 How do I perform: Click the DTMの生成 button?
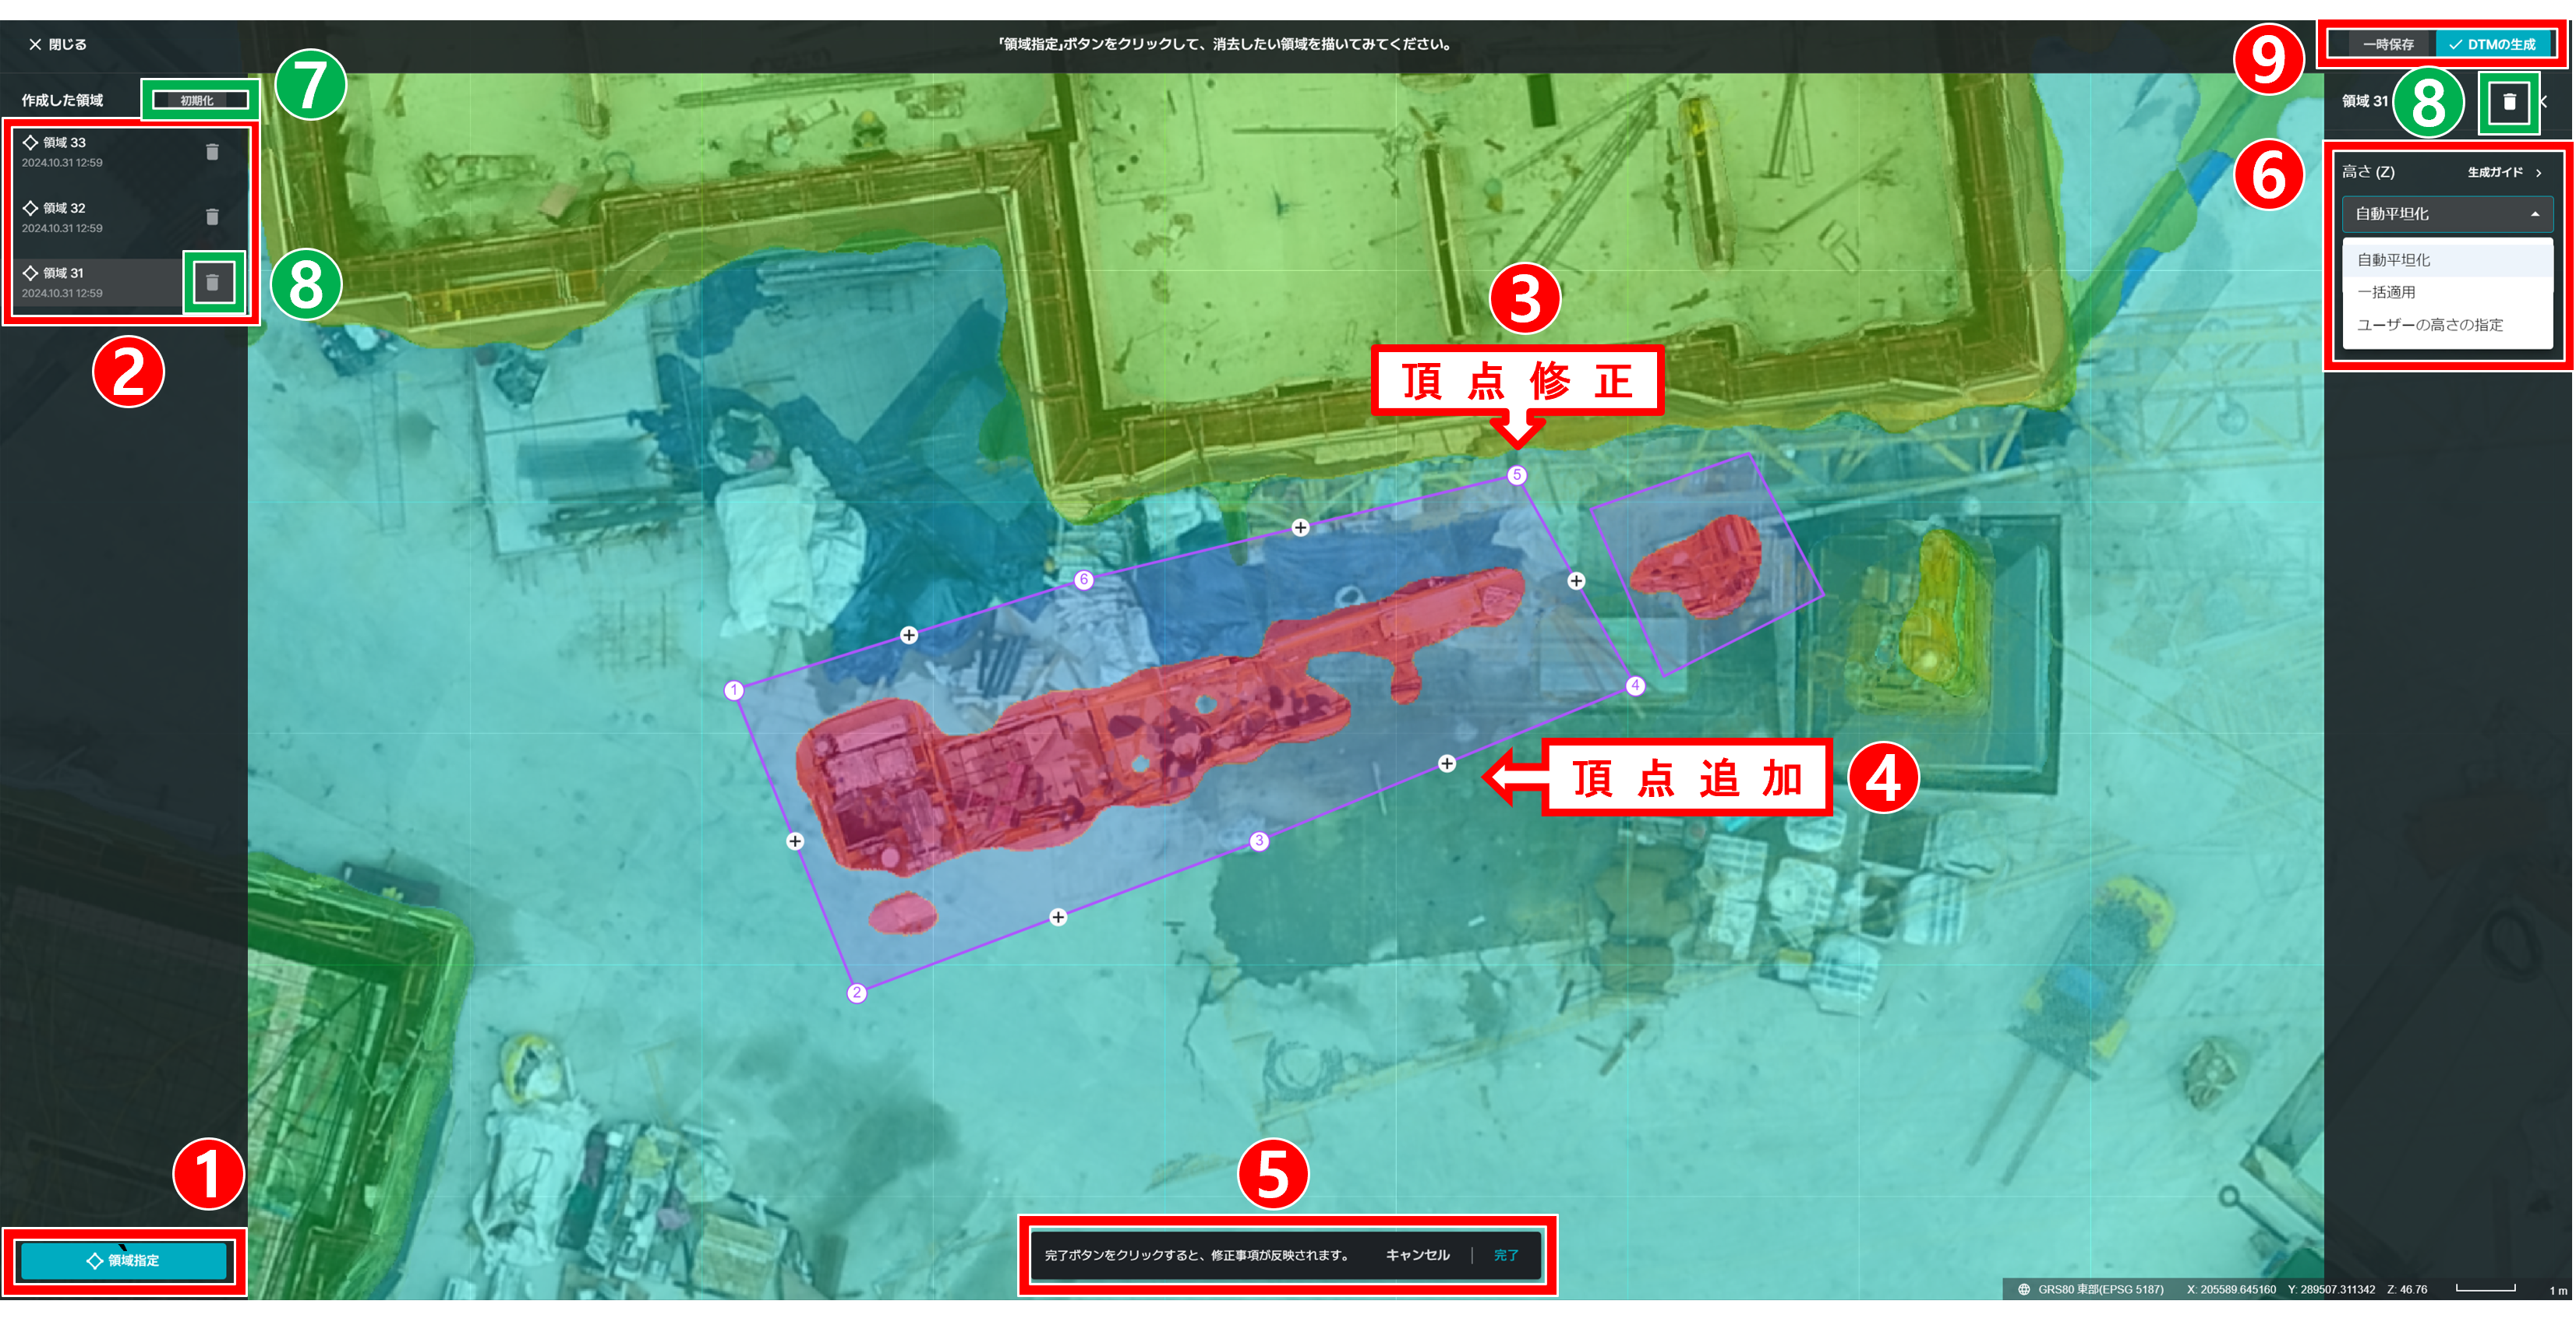point(2493,45)
